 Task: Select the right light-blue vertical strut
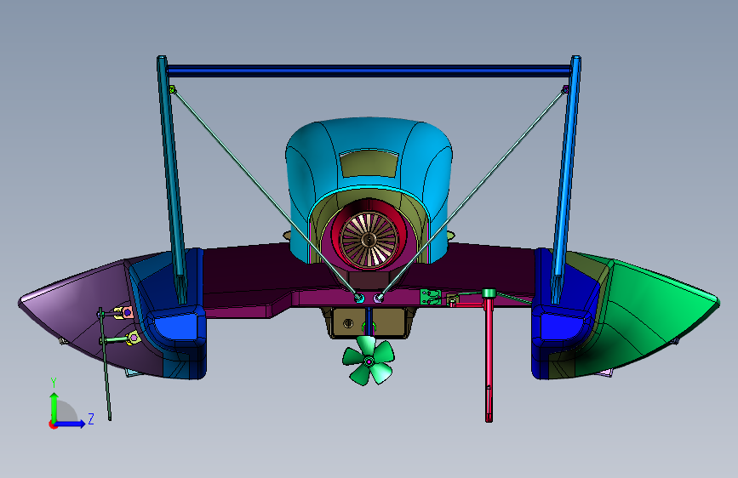point(566,179)
